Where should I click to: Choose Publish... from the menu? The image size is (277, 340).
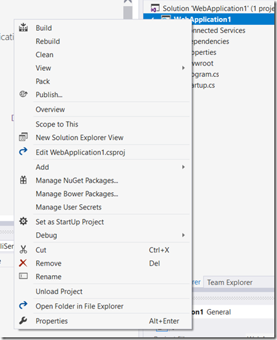tap(102, 95)
